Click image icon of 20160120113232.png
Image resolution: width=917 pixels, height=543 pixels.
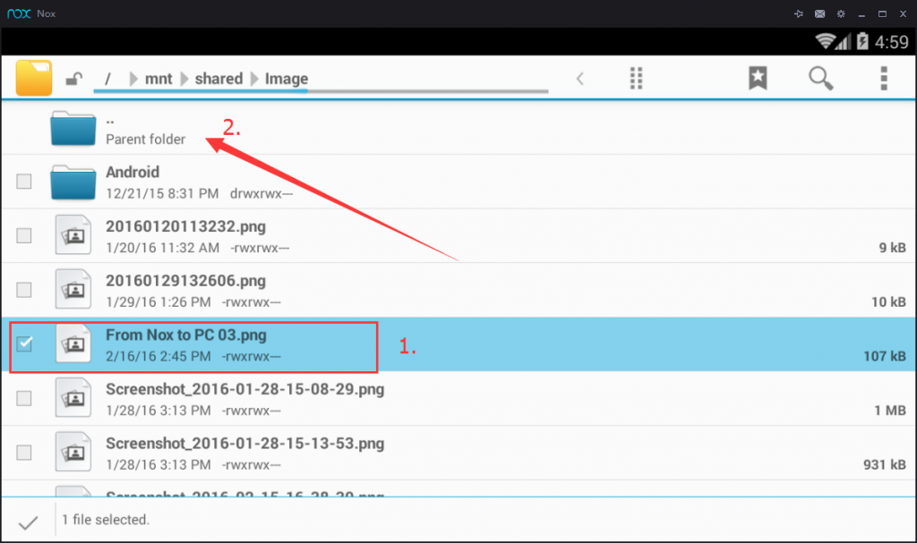(x=73, y=235)
